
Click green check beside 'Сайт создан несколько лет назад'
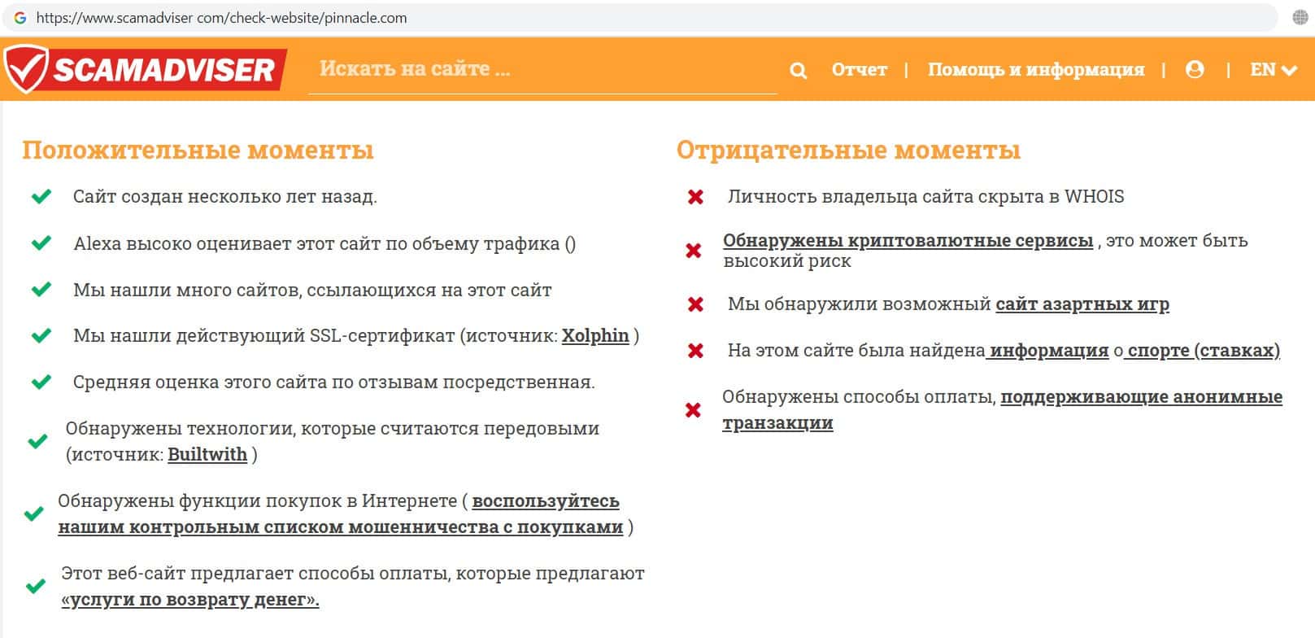[41, 197]
